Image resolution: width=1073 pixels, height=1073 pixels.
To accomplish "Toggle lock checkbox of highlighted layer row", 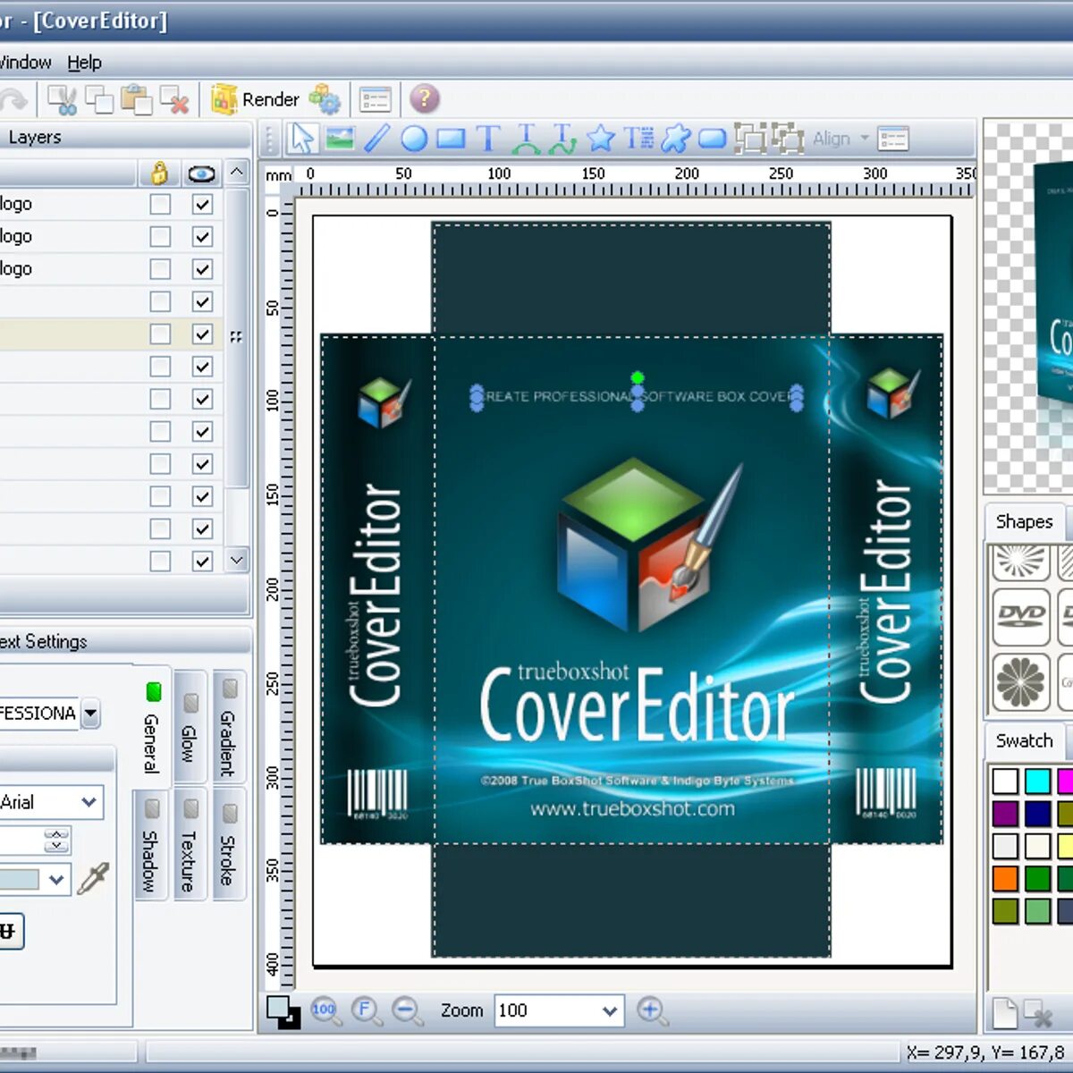I will point(160,334).
